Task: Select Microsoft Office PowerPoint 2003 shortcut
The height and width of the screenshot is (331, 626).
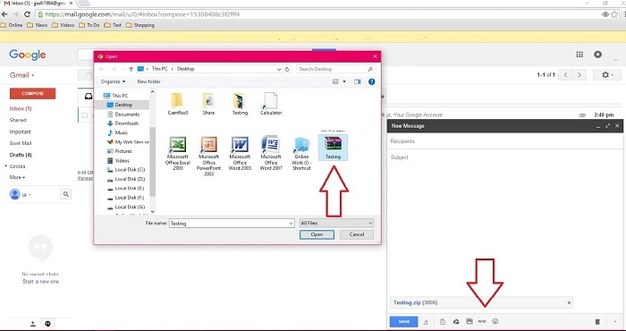Action: [x=208, y=157]
